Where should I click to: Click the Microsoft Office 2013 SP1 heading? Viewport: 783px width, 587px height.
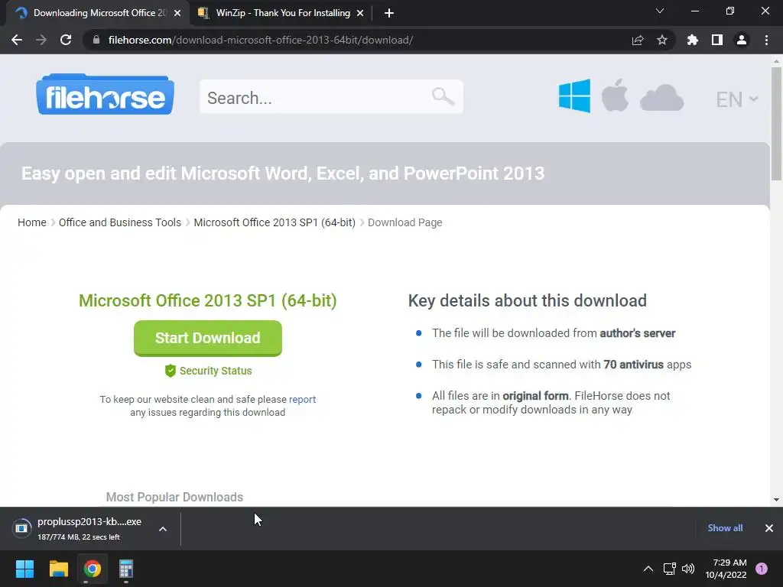click(x=208, y=300)
